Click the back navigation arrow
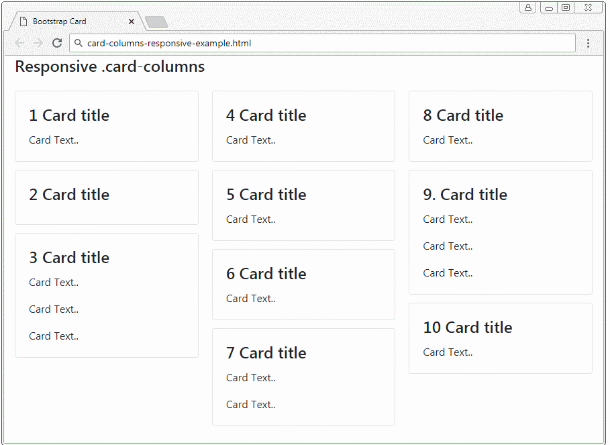The image size is (610, 445). coord(19,42)
